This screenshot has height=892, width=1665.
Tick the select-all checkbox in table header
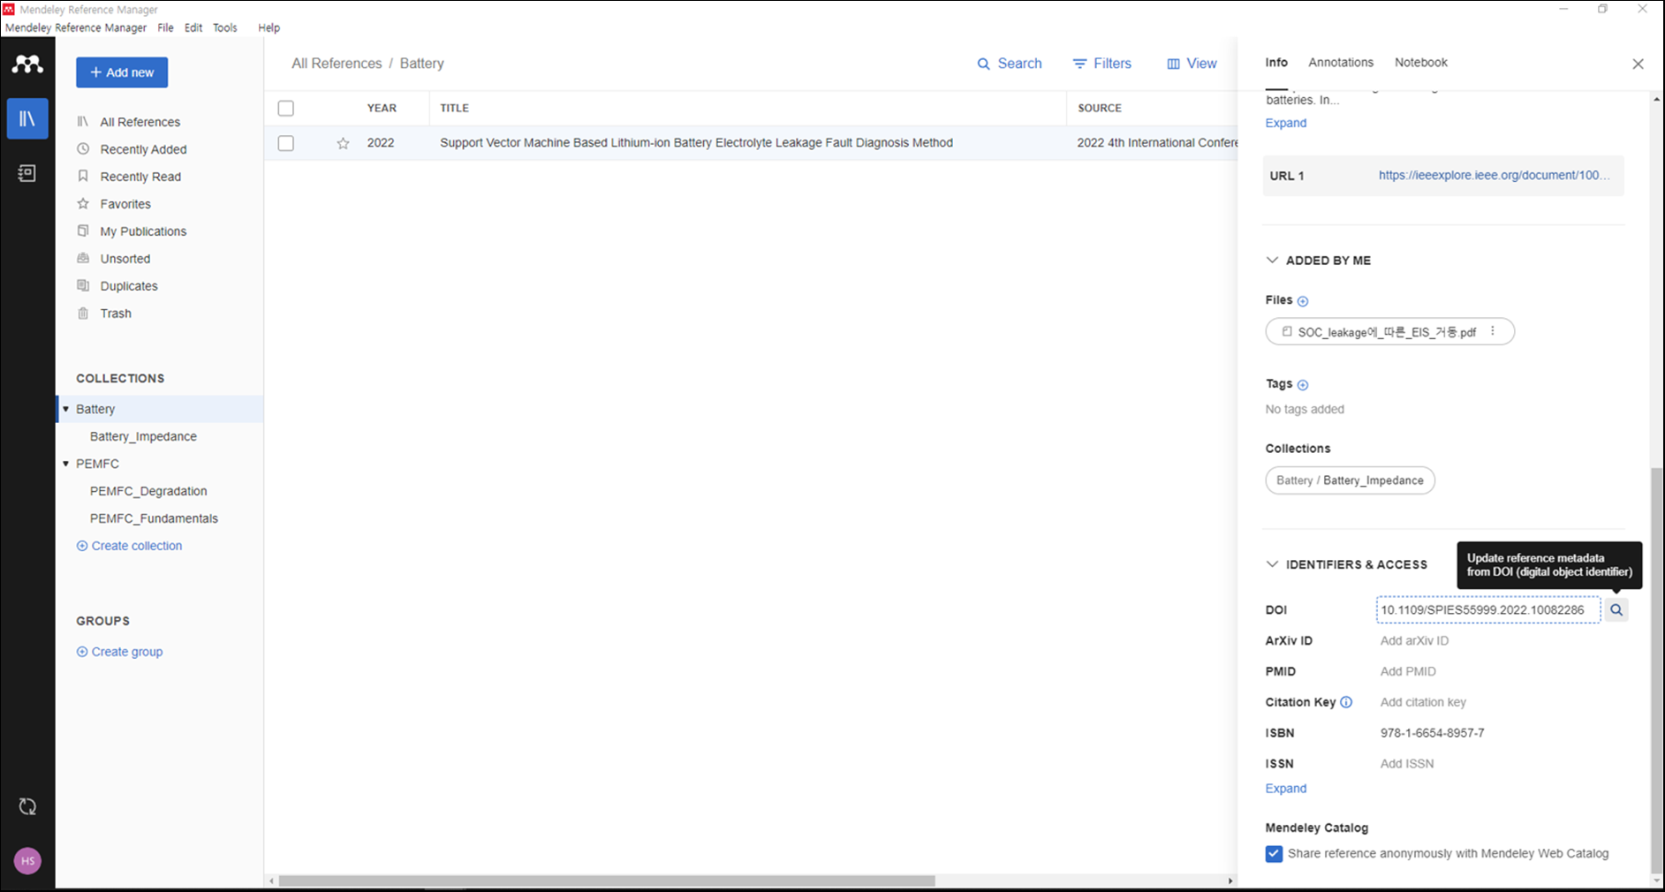click(x=285, y=108)
